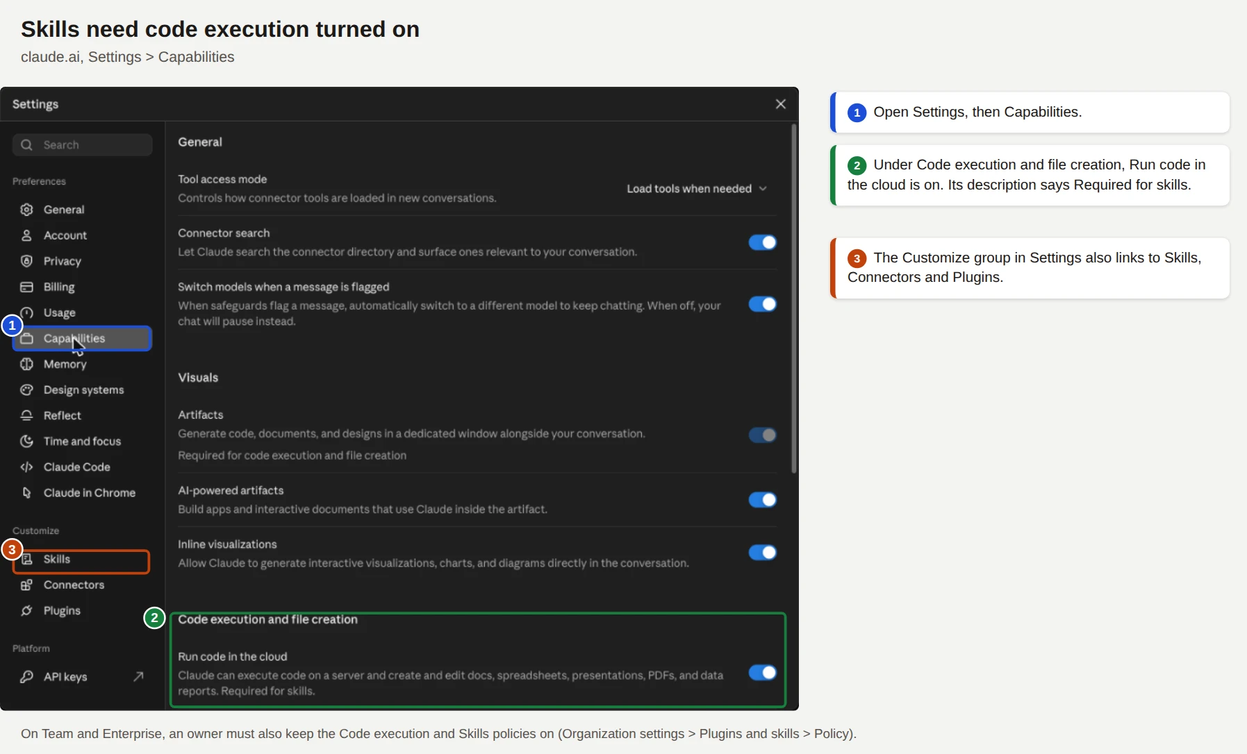Click the Billing card icon
Image resolution: width=1247 pixels, height=754 pixels.
[x=27, y=287]
